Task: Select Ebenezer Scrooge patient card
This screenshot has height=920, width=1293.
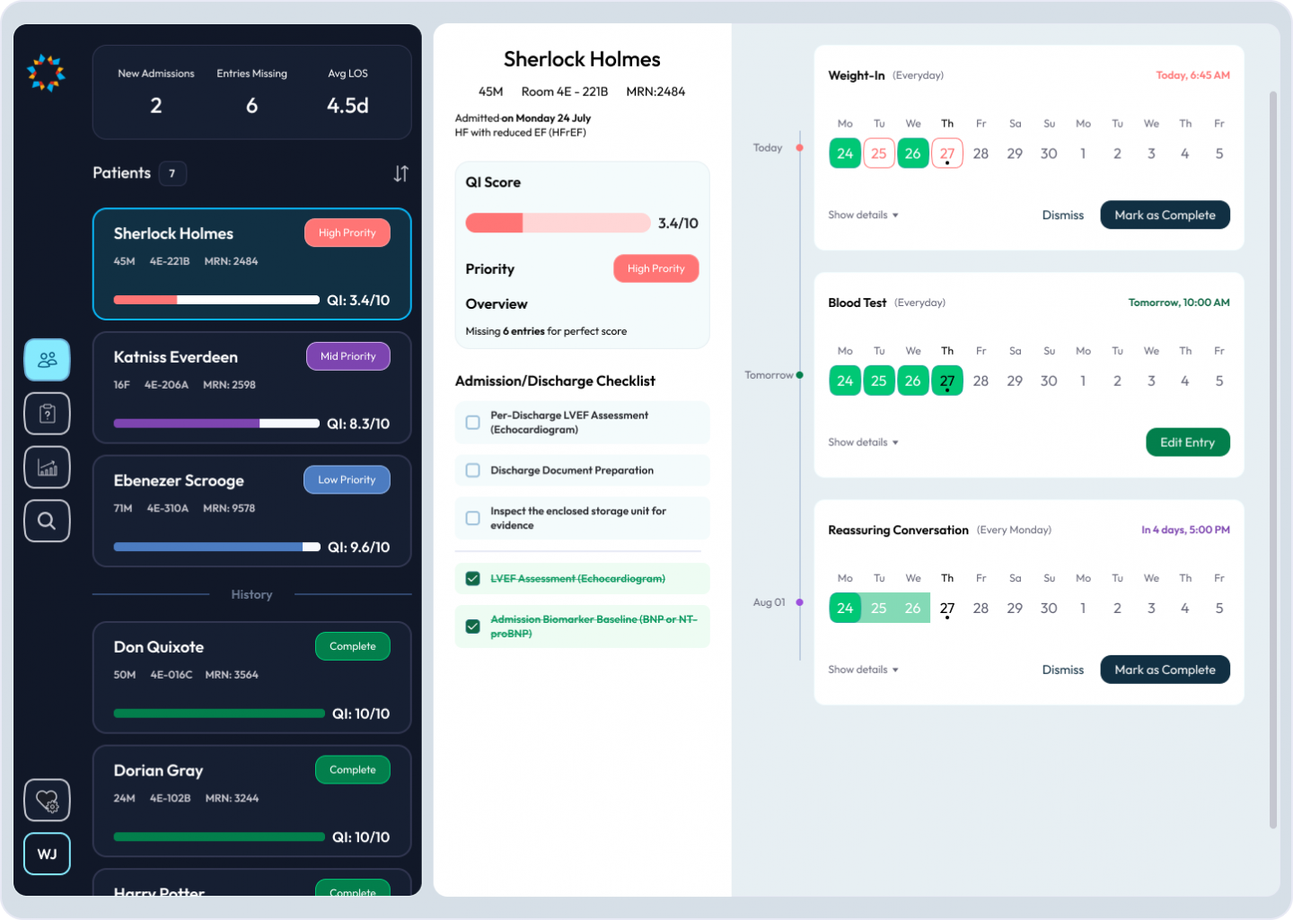Action: (251, 511)
